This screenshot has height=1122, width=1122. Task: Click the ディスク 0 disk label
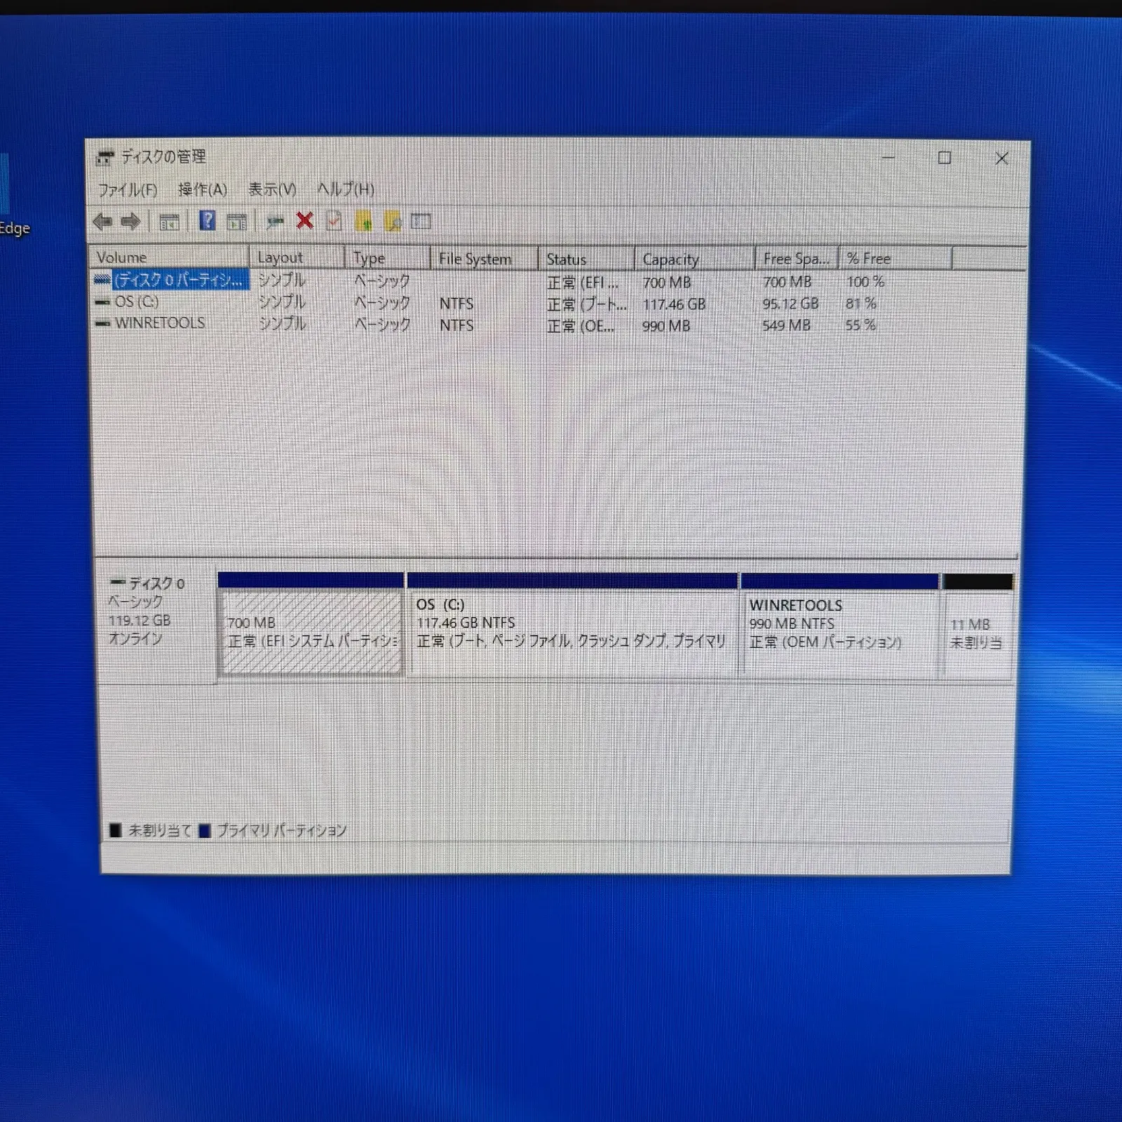point(156,583)
